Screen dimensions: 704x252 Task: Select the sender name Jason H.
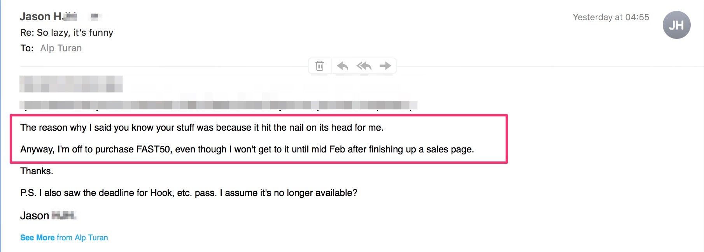[x=48, y=16]
